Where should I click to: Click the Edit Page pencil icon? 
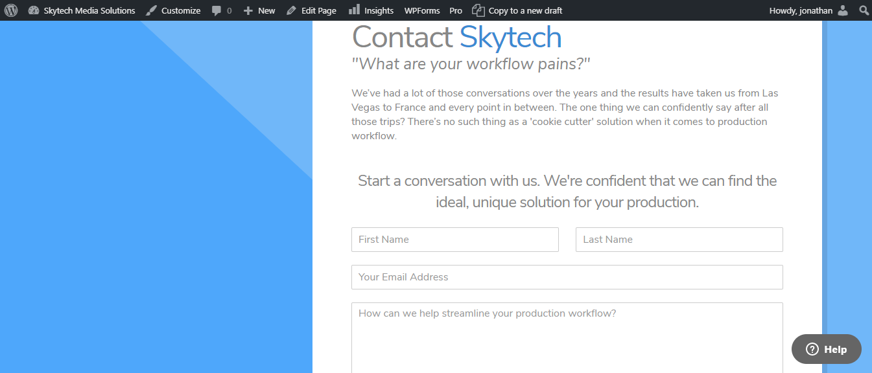coord(292,10)
